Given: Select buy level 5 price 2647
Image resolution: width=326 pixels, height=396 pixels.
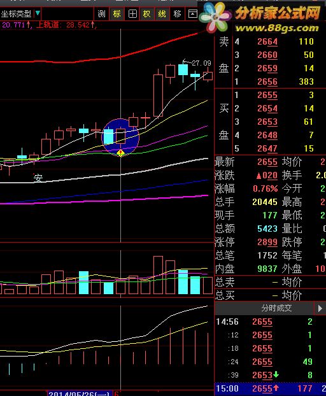Looking at the screenshot, I should [267, 149].
